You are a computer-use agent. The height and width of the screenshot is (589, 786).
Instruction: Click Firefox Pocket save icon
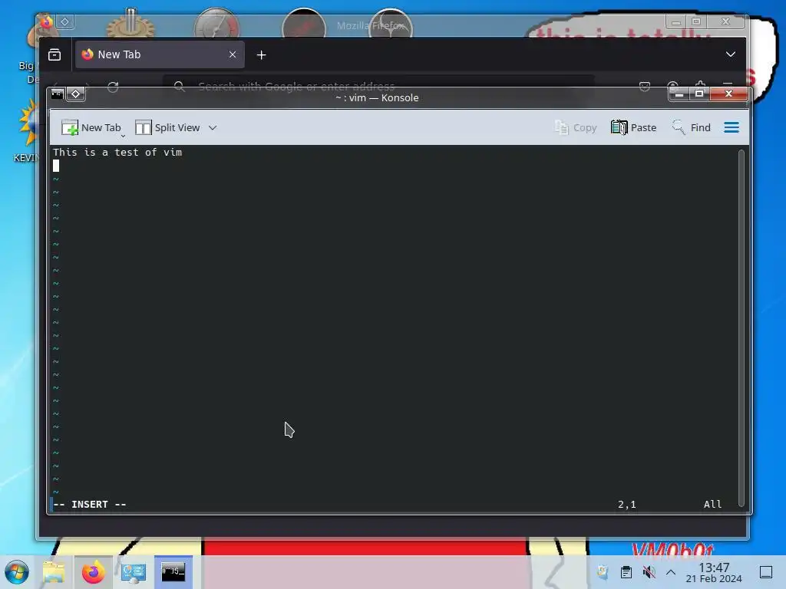(645, 87)
